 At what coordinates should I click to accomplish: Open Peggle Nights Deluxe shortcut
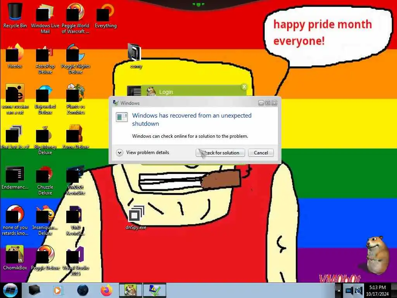coord(75,59)
